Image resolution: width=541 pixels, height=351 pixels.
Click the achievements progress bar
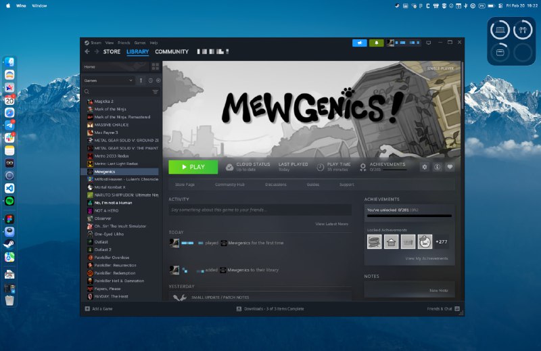pos(409,216)
